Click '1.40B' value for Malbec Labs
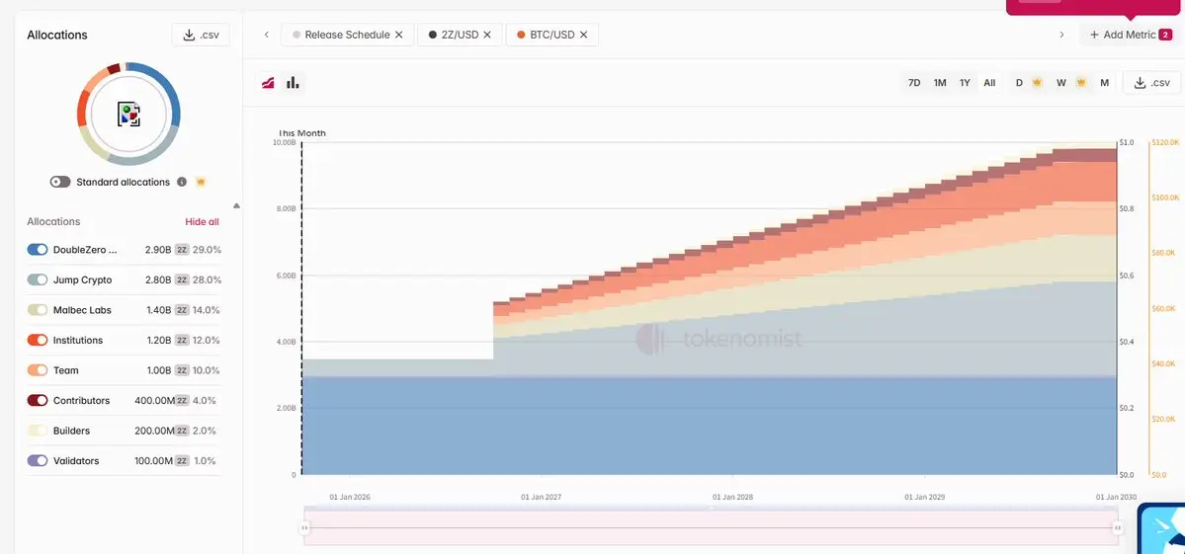The height and width of the screenshot is (554, 1185). (x=158, y=310)
